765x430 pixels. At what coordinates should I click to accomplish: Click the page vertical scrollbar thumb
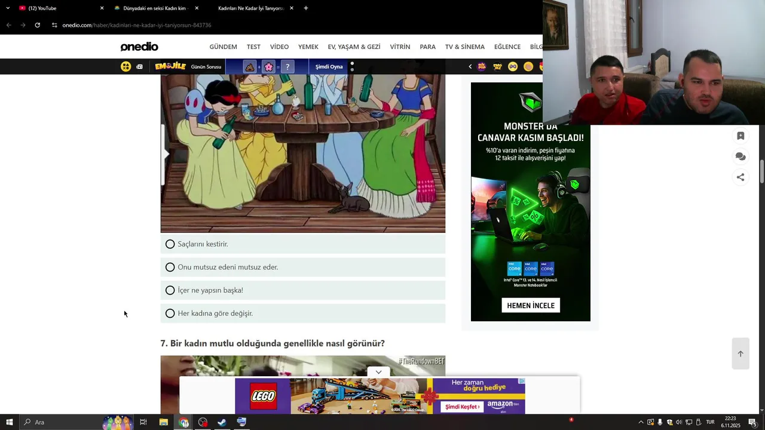pyautogui.click(x=762, y=172)
